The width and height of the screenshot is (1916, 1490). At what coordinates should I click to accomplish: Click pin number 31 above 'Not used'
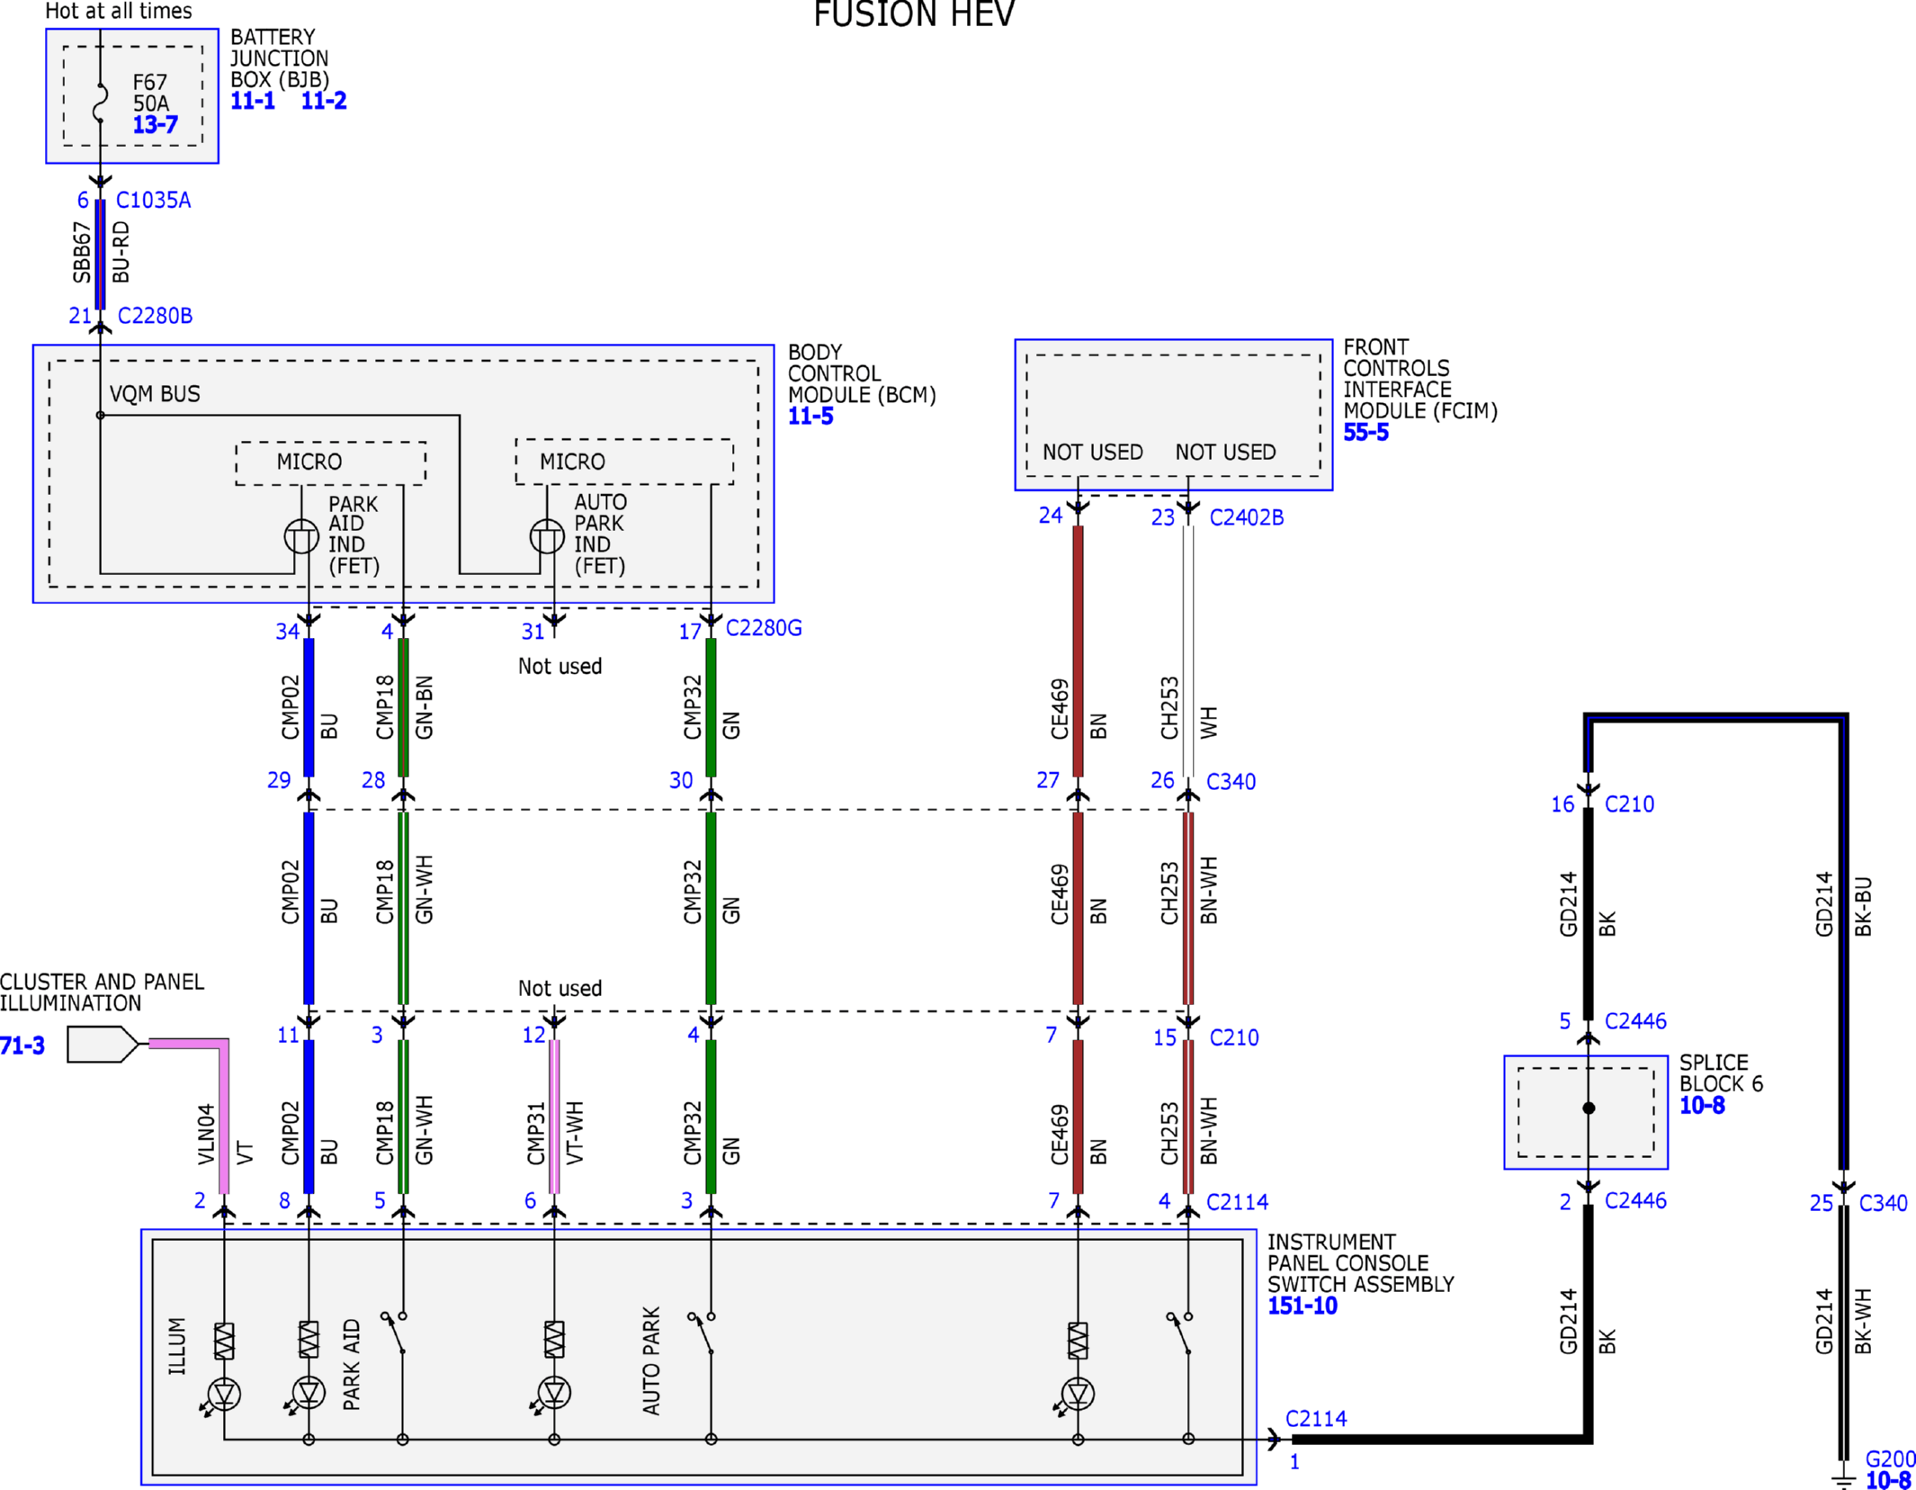(533, 632)
